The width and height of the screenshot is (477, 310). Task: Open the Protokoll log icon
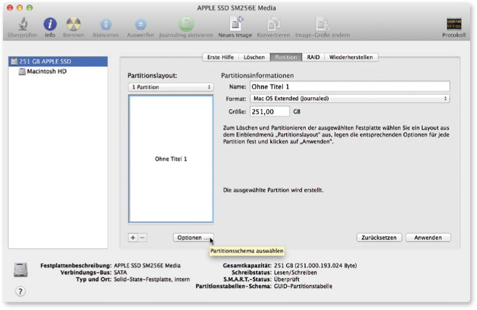[x=453, y=24]
